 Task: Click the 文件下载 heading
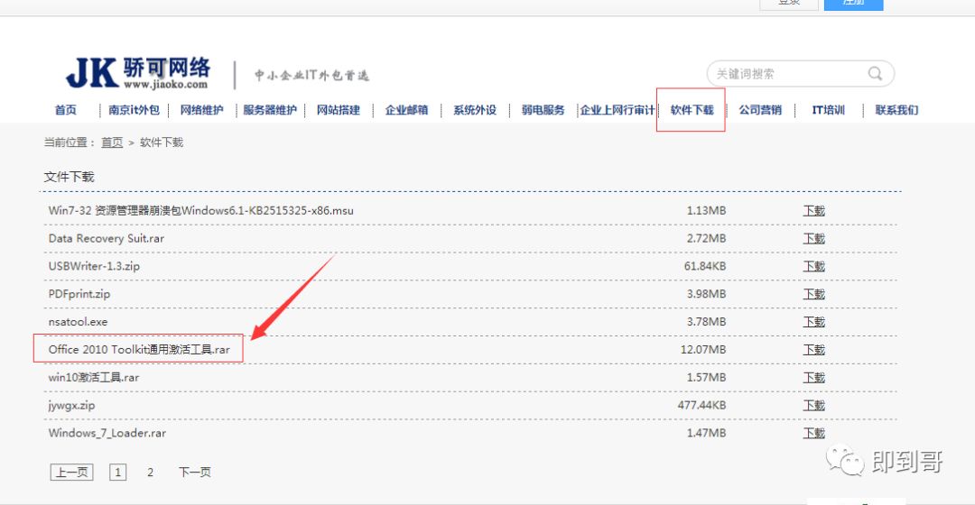click(x=69, y=177)
